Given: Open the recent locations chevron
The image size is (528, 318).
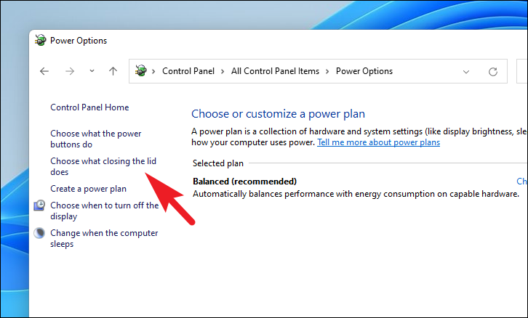Looking at the screenshot, I should (x=92, y=71).
